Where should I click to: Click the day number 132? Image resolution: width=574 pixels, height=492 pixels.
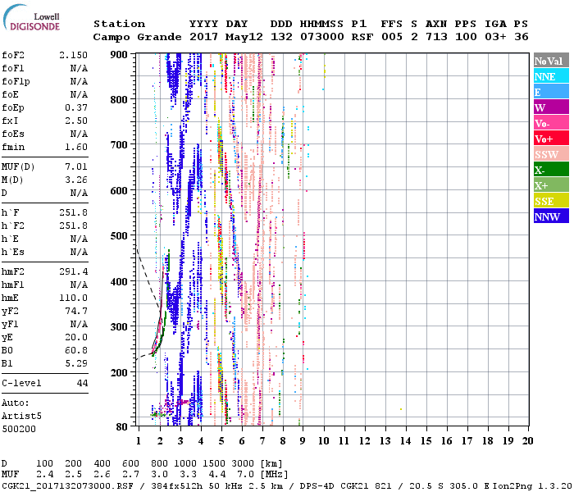pos(281,37)
